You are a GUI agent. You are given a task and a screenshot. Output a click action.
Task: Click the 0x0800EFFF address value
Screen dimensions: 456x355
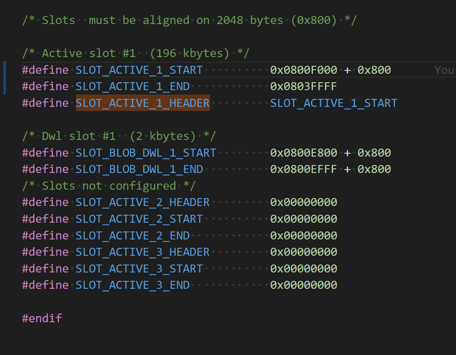pos(304,169)
